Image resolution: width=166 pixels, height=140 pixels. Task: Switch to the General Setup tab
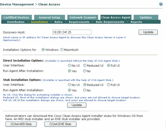(49, 17)
